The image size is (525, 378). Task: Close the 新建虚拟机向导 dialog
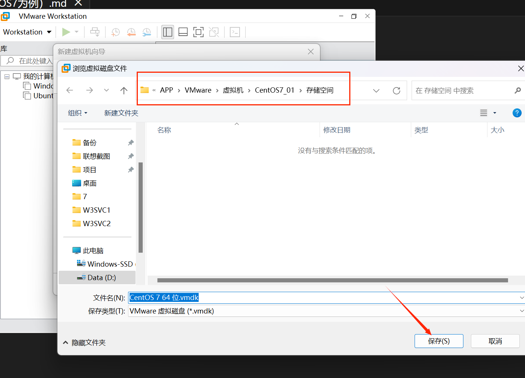point(311,52)
